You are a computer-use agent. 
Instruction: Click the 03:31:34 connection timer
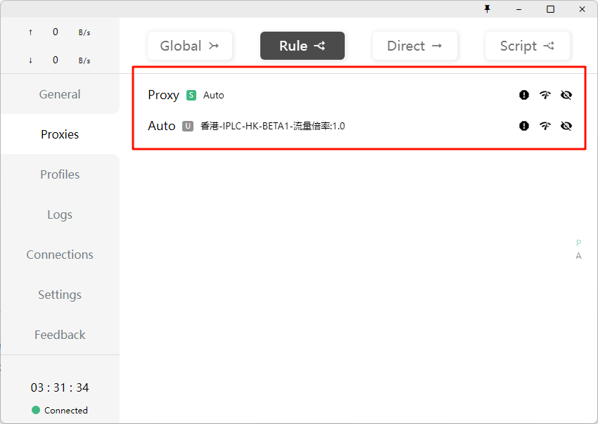[x=60, y=387]
